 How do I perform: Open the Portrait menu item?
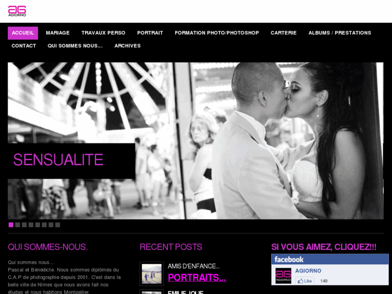150,33
